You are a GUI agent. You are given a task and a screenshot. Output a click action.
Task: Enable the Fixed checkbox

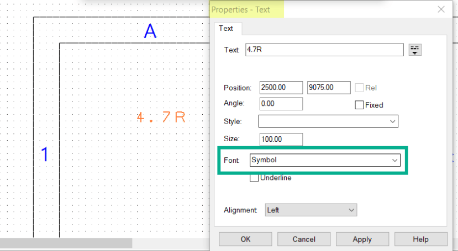[x=359, y=105]
